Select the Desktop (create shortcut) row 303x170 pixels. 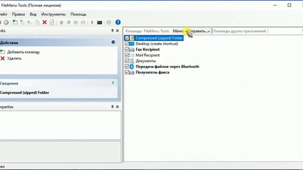click(157, 44)
